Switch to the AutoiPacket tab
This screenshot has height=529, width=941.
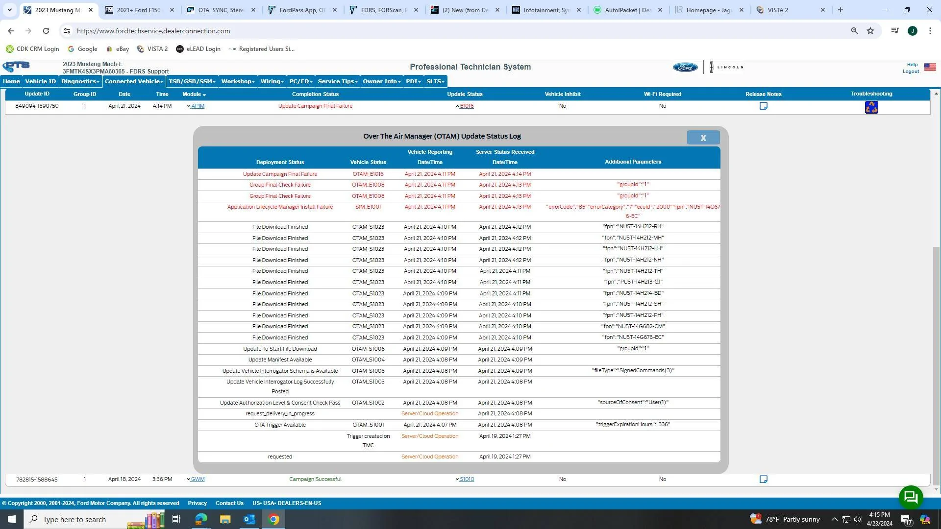point(627,10)
